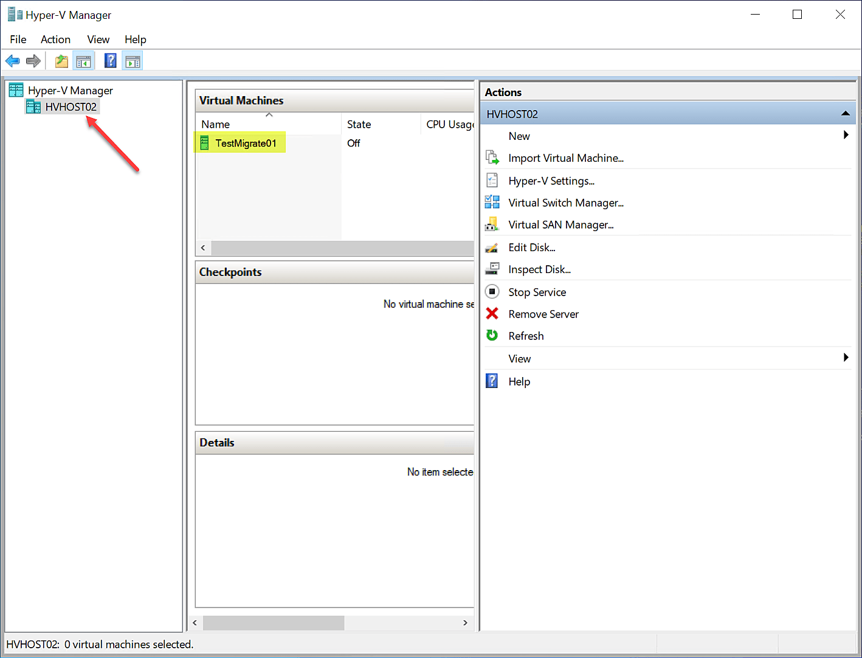The image size is (862, 658).
Task: Maximize the Hyper-V Manager window
Action: coord(798,15)
